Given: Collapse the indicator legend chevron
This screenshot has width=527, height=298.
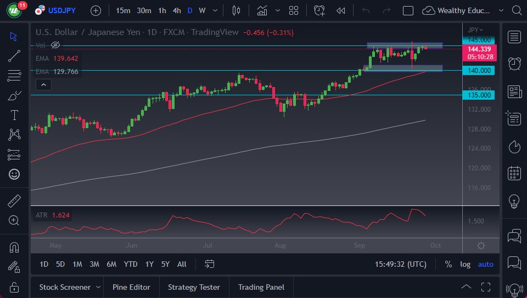Looking at the screenshot, I should click(43, 84).
